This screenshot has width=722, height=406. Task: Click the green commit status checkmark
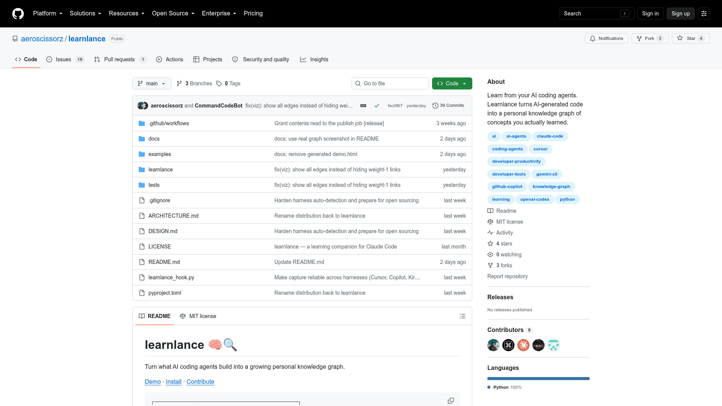tap(376, 106)
